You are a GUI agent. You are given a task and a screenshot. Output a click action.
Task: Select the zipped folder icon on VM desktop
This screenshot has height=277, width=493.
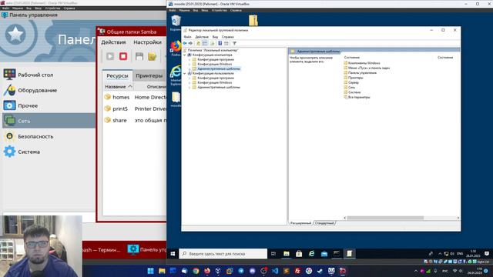[253, 20]
